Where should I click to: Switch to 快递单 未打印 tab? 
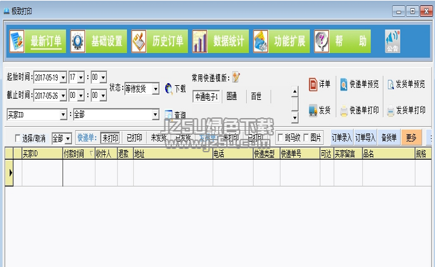point(110,138)
